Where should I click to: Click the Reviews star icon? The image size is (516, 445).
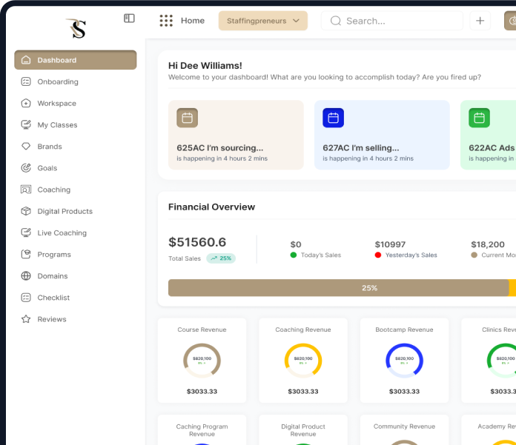pyautogui.click(x=26, y=319)
